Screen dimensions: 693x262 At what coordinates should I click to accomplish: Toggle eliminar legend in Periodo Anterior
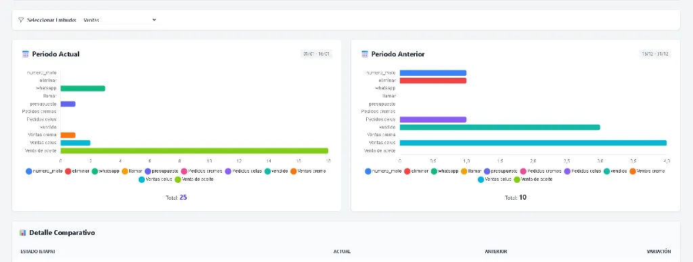(417, 171)
